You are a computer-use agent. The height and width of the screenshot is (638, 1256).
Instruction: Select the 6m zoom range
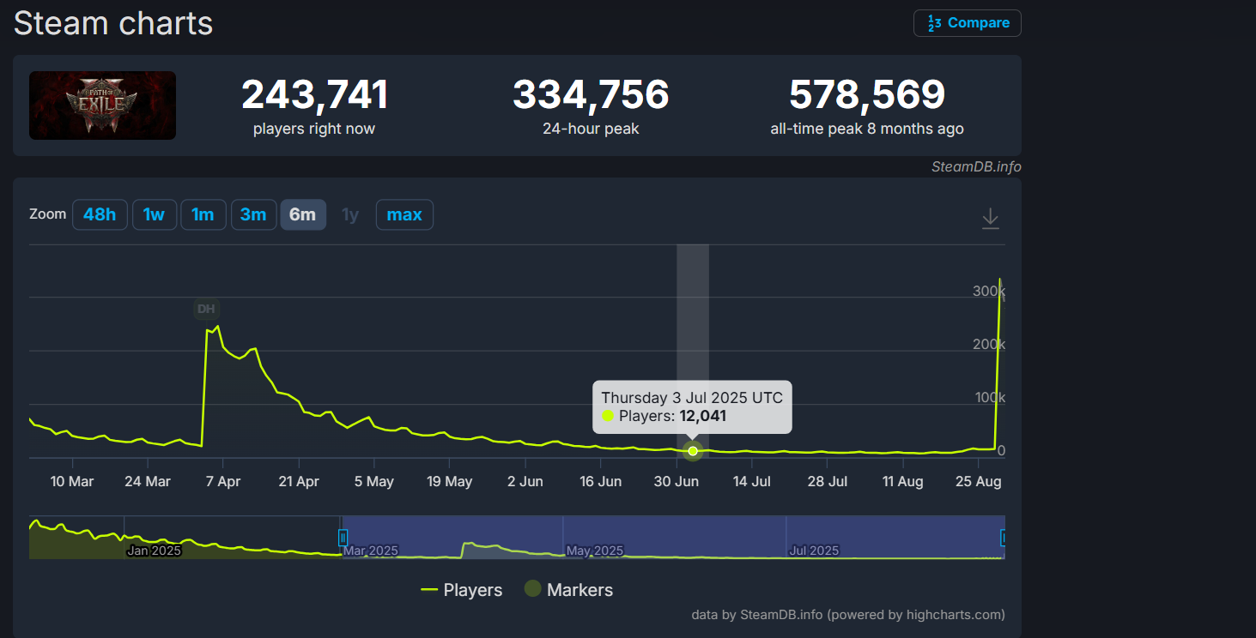tap(303, 214)
